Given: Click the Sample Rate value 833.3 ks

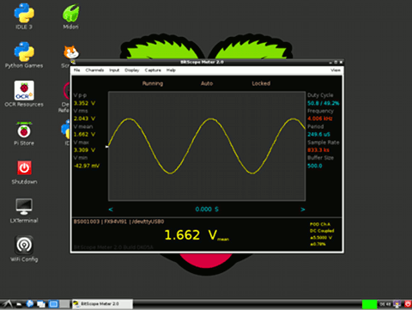Looking at the screenshot, I should tap(318, 150).
